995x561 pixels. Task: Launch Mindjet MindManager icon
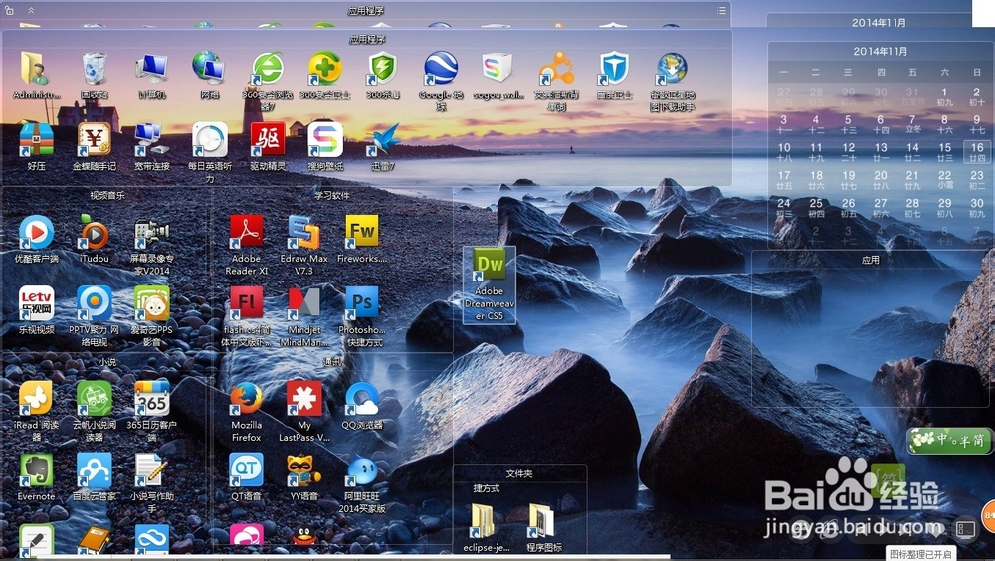click(303, 303)
